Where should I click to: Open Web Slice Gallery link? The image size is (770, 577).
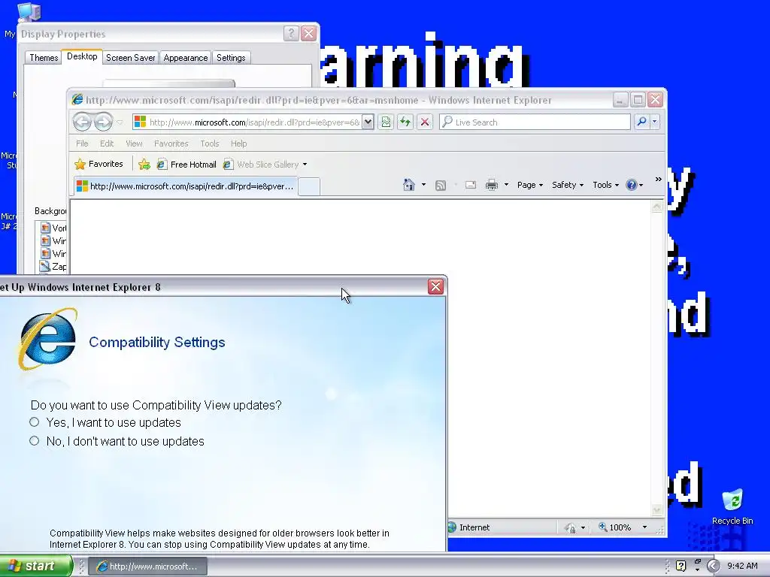tap(261, 165)
